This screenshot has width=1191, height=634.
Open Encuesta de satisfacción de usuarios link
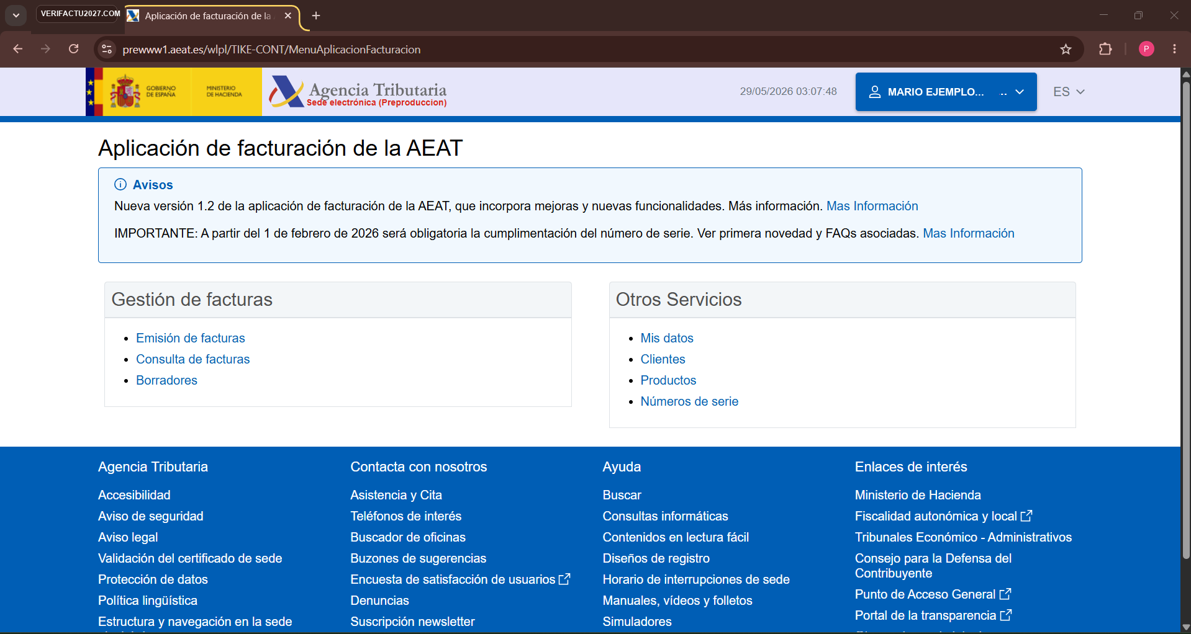click(x=460, y=579)
